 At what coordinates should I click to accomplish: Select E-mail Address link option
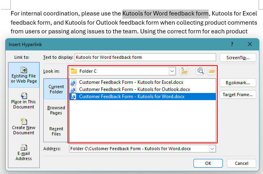pos(24,153)
